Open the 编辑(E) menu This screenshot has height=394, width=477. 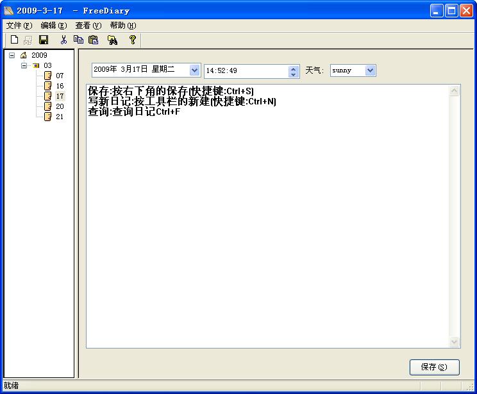[x=54, y=26]
